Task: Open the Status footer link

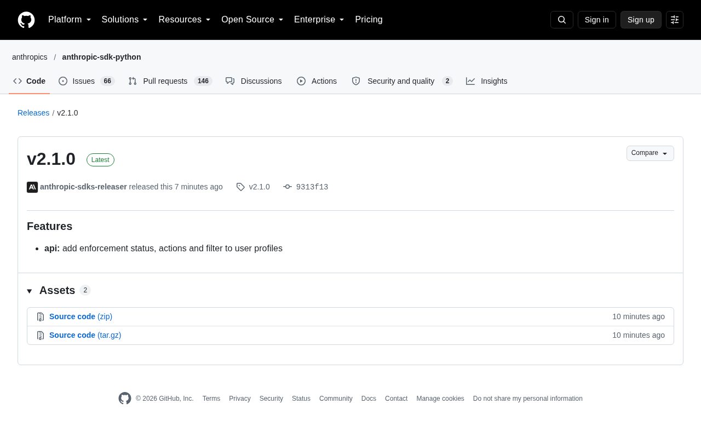Action: (301, 399)
